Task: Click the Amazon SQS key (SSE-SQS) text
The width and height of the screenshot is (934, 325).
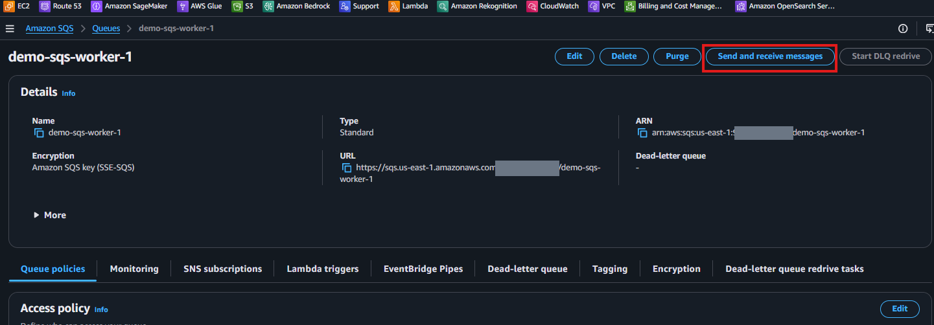Action: click(x=83, y=168)
